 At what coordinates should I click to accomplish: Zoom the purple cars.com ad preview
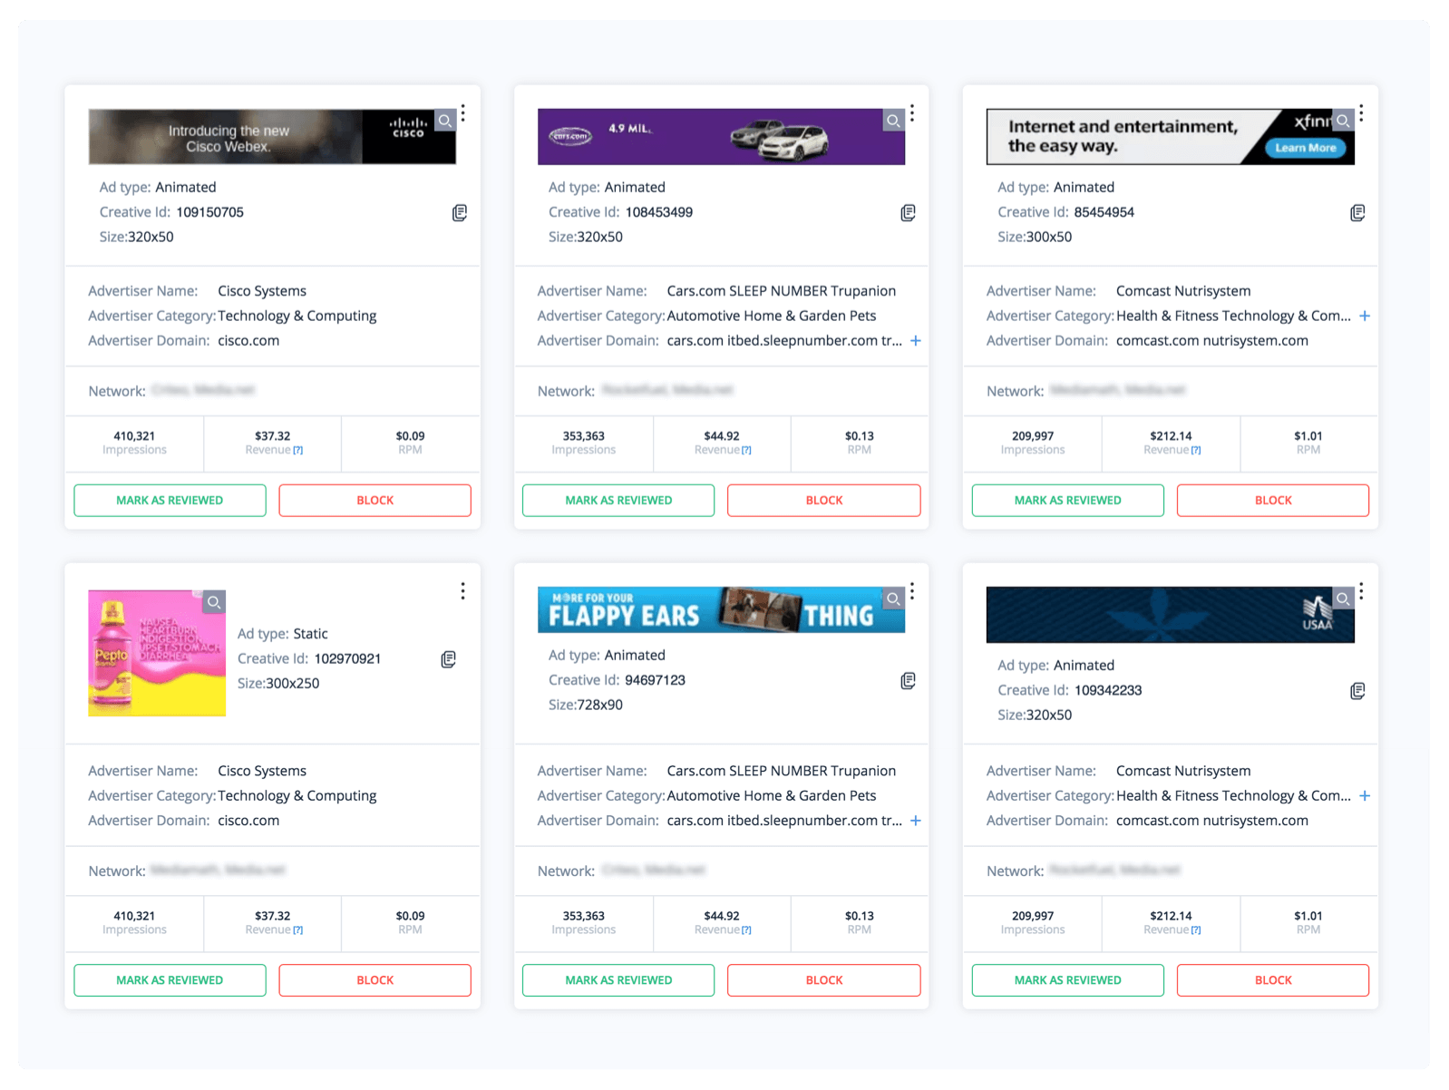pyautogui.click(x=894, y=120)
